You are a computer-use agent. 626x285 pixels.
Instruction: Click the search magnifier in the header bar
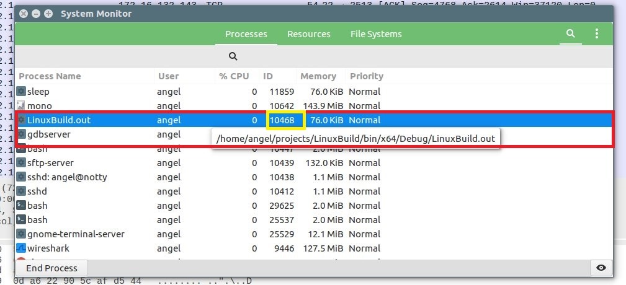tap(570, 33)
